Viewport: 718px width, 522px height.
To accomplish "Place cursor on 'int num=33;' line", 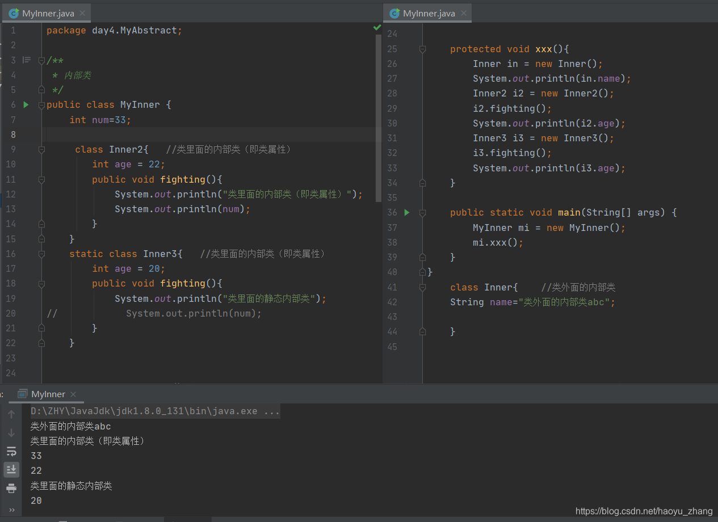I will point(100,120).
